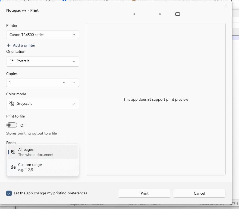The image size is (239, 209).
Task: Uncheck Let the app change my printing preferences
Action: 9,193
